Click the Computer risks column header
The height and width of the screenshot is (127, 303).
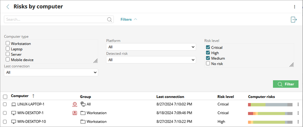point(261,97)
